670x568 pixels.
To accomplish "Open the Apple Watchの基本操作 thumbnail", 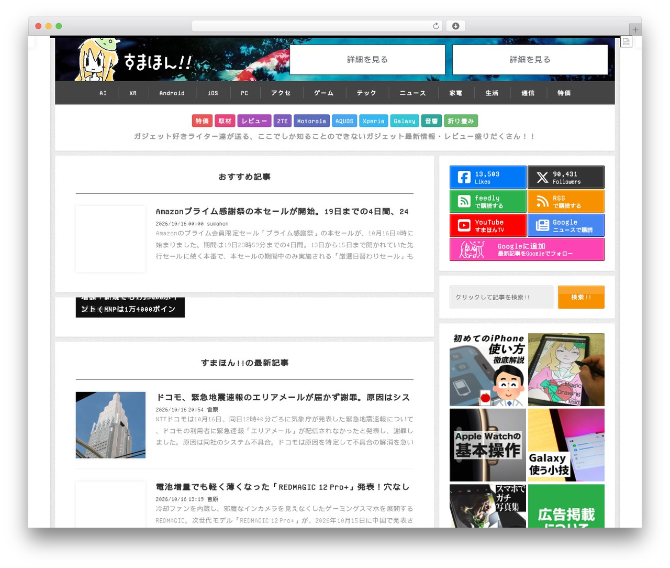I will tap(488, 445).
